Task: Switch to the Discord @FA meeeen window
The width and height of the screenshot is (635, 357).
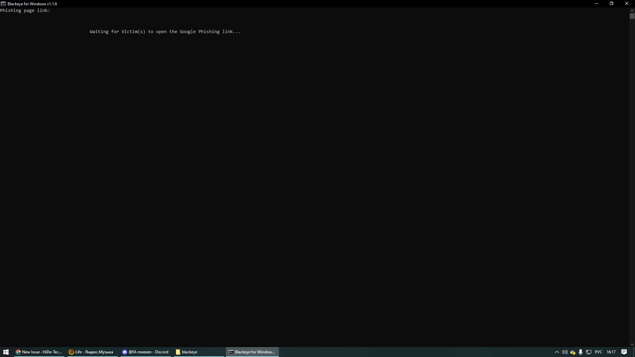Action: [146, 352]
